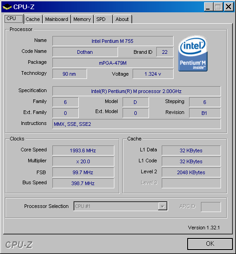
Task: Click the Model value D
Action: [x=135, y=102]
